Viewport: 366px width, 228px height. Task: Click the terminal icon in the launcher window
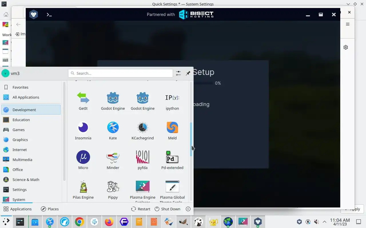[x=49, y=15]
